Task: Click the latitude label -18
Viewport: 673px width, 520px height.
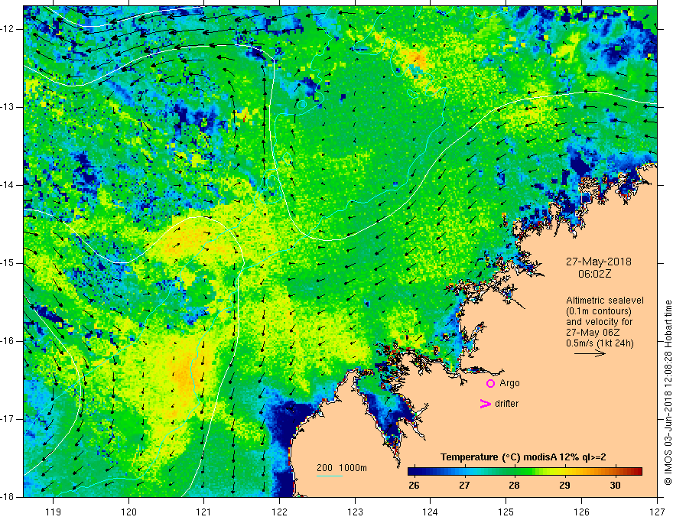Action: (x=8, y=497)
